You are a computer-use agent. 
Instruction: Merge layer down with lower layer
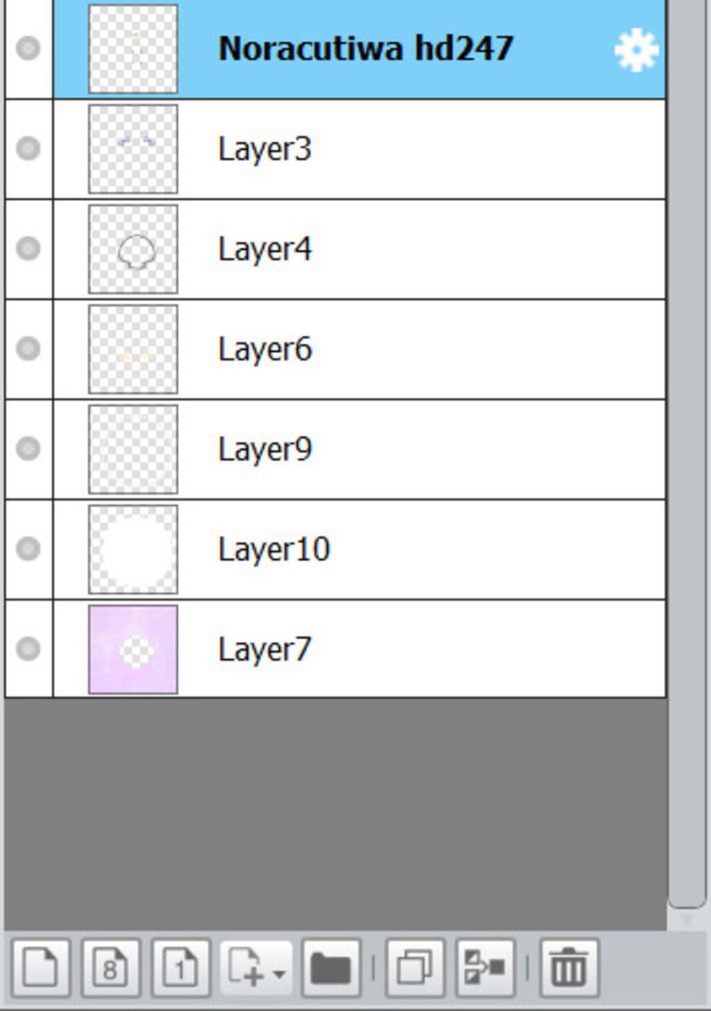click(485, 967)
